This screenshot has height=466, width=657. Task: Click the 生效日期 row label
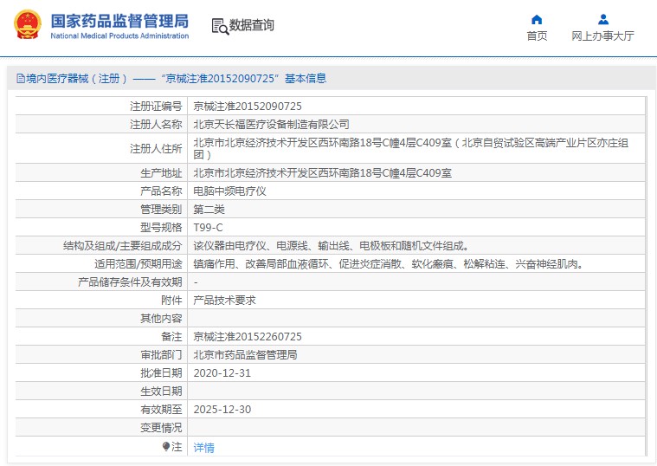click(161, 392)
